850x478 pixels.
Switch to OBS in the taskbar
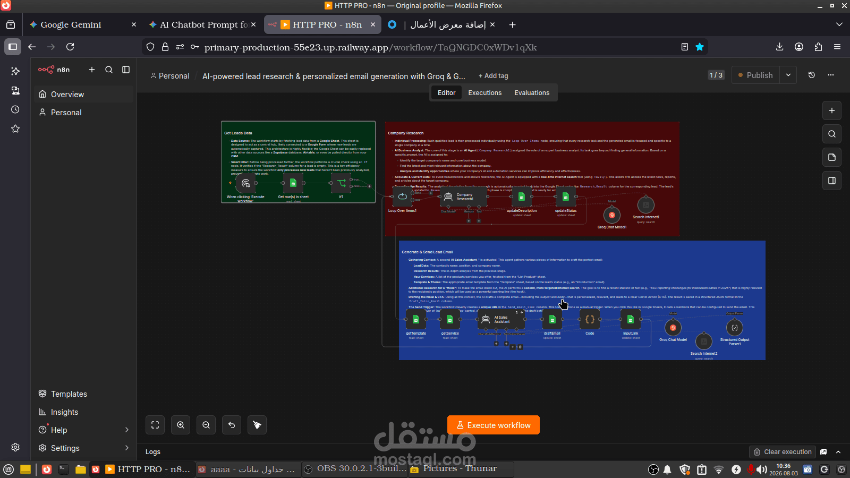point(354,469)
